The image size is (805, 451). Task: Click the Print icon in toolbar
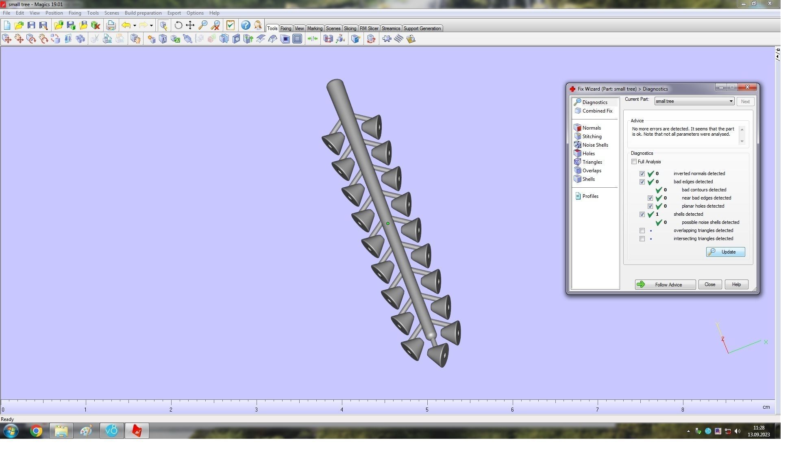pyautogui.click(x=111, y=26)
